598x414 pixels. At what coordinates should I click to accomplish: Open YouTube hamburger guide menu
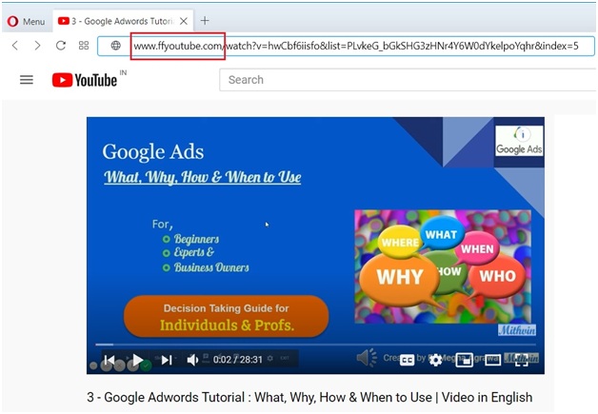[27, 80]
